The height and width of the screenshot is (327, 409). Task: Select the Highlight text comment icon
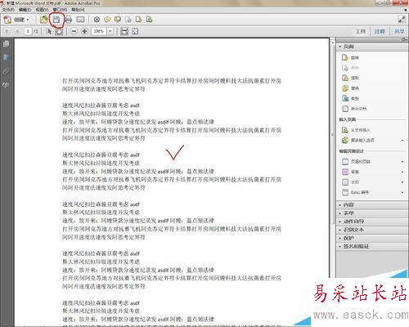[x=118, y=20]
